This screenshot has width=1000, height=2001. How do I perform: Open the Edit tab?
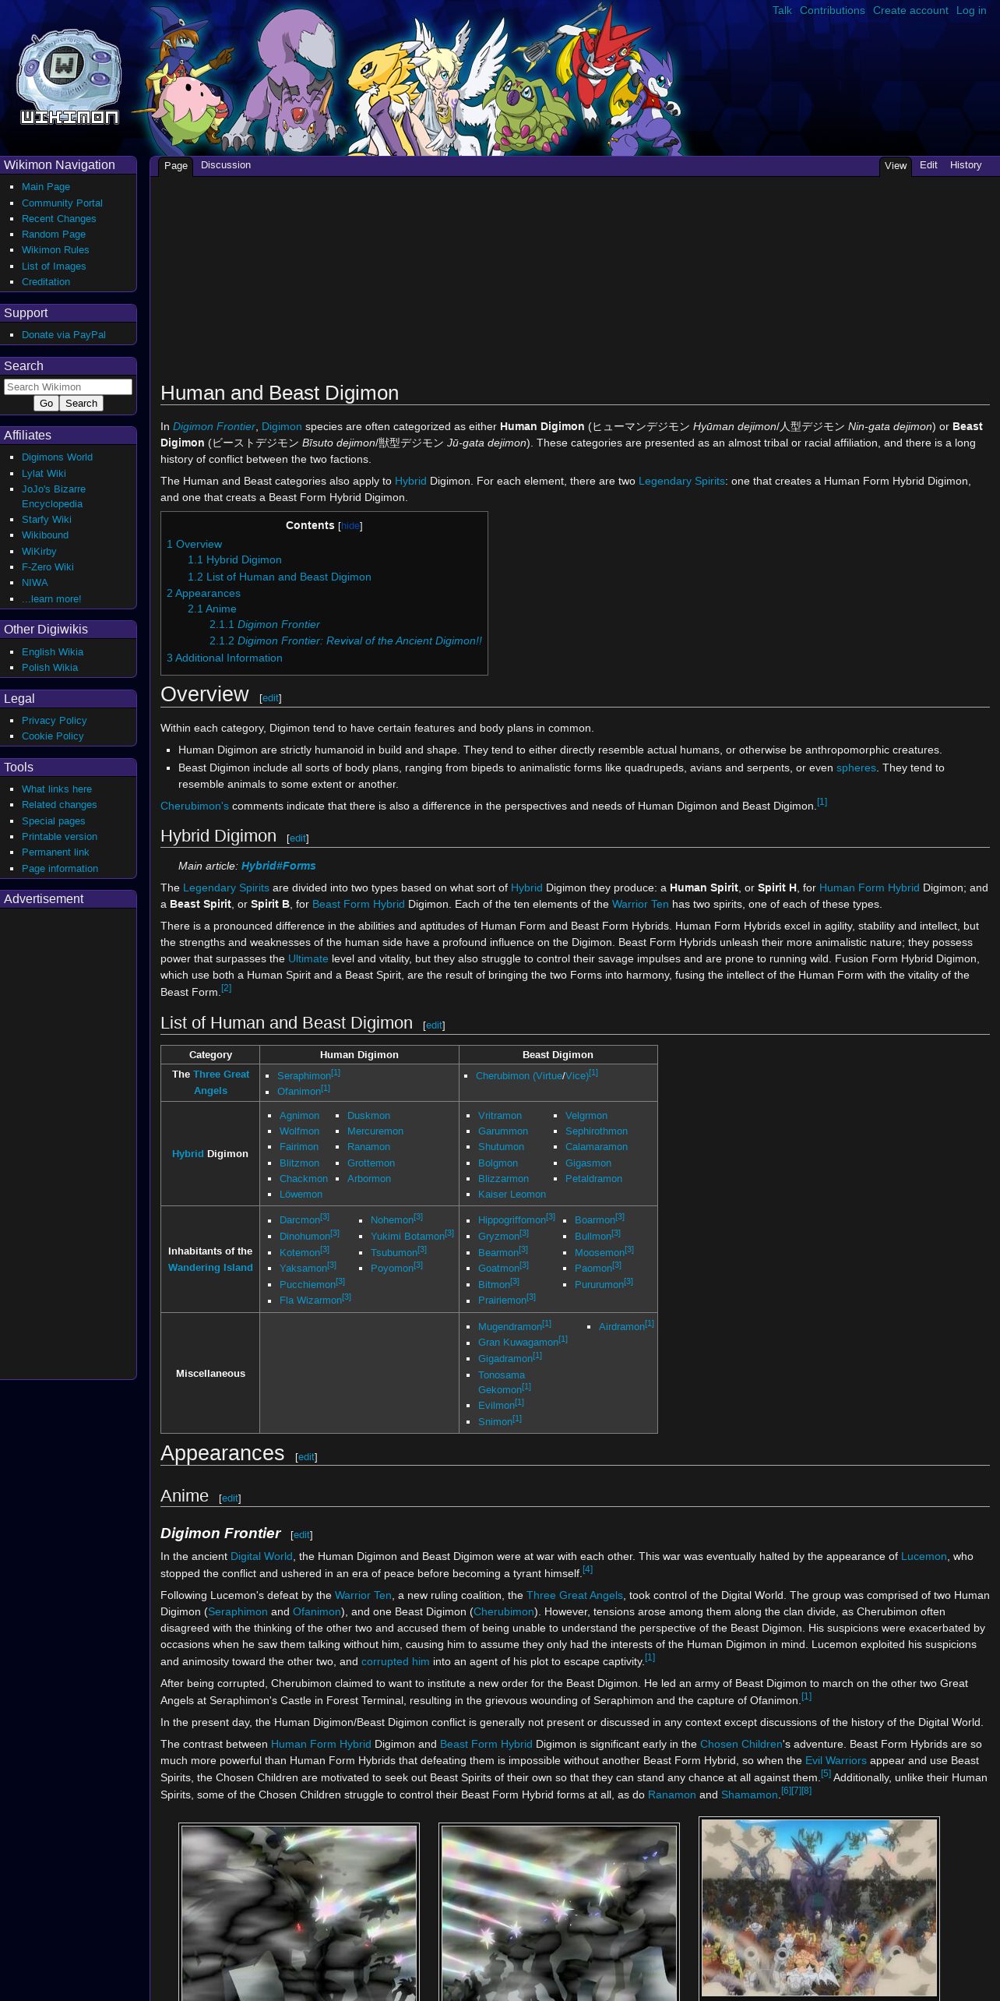(928, 165)
